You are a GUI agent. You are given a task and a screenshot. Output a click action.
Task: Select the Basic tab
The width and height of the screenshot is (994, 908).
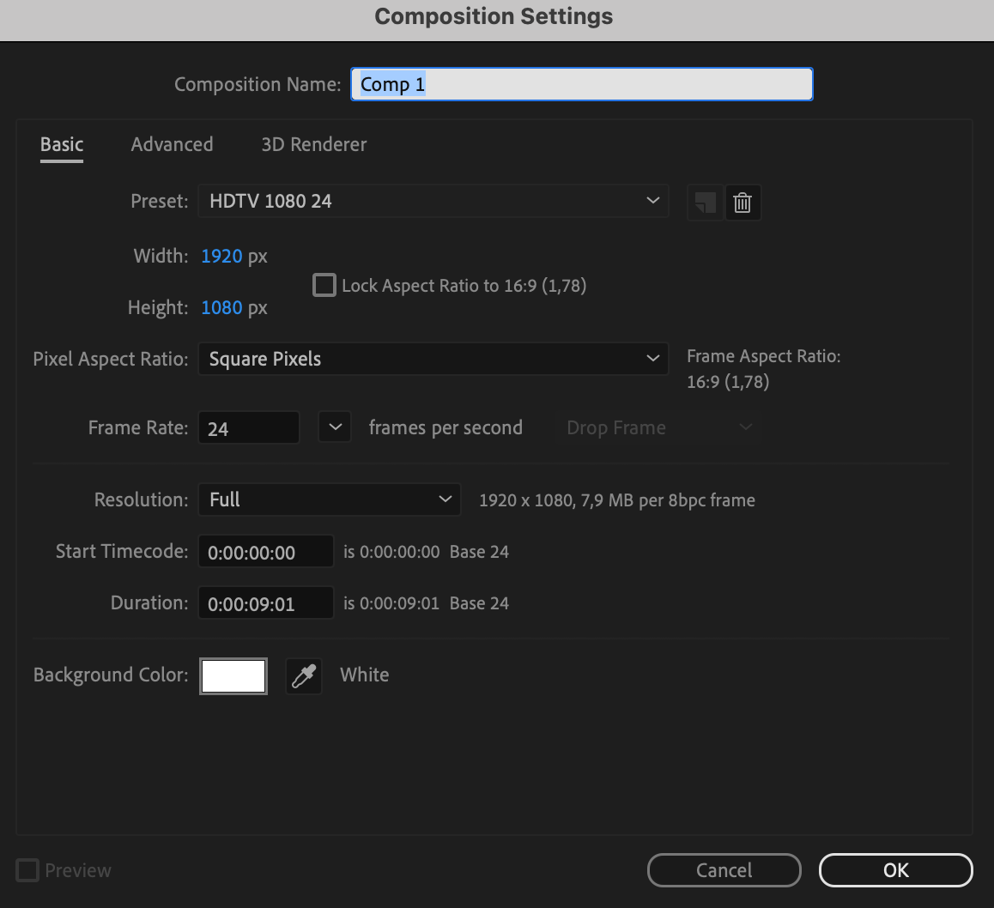click(x=62, y=144)
